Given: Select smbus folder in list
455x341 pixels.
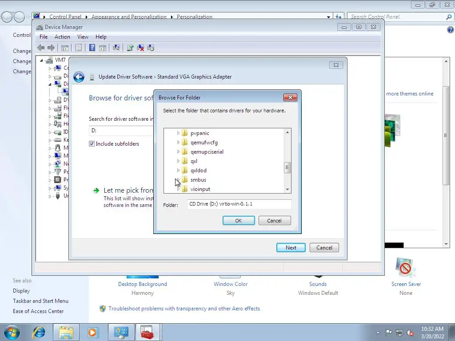Looking at the screenshot, I should 198,180.
